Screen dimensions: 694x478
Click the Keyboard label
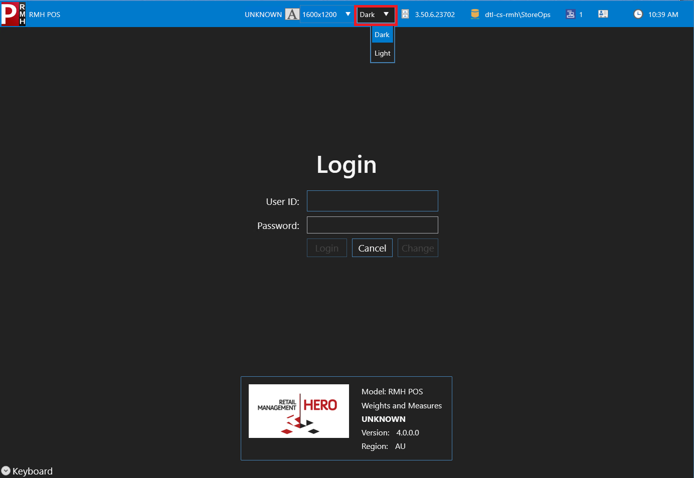click(33, 471)
